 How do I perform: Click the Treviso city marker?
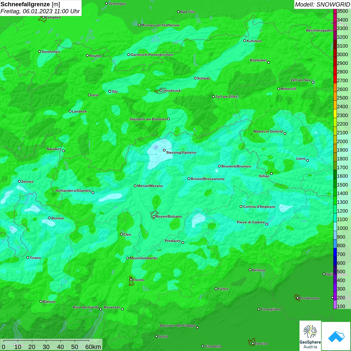pos(253,343)
